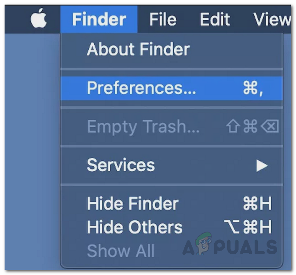Click the greyed-out Show All item
The image size is (296, 275).
pyautogui.click(x=120, y=251)
